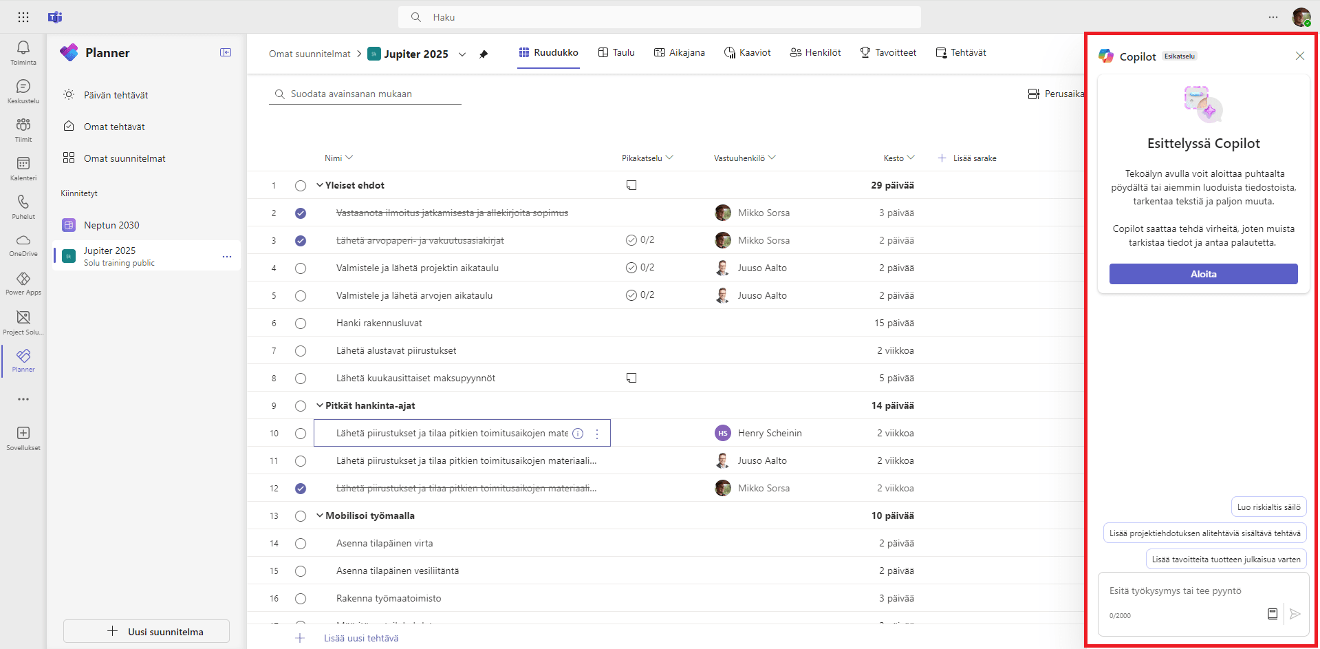Choose the Lisää tavoitteita tuotteen julkaisua suggestion
The height and width of the screenshot is (649, 1320).
point(1226,560)
